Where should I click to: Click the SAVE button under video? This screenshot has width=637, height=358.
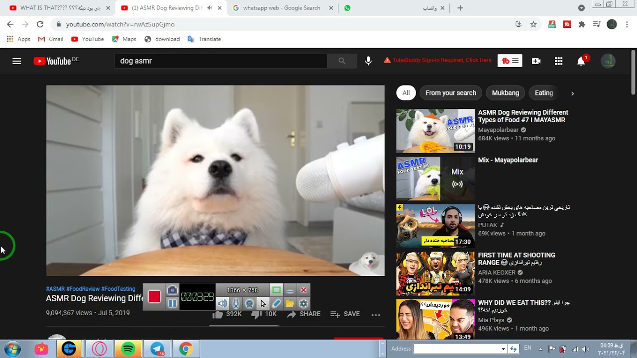[345, 314]
